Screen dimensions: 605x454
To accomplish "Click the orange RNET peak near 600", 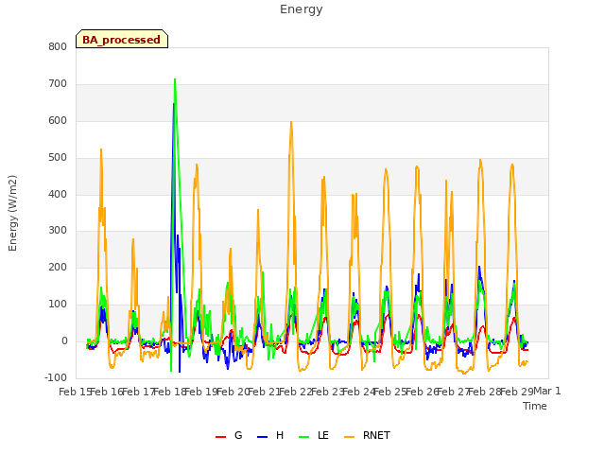I will click(291, 122).
